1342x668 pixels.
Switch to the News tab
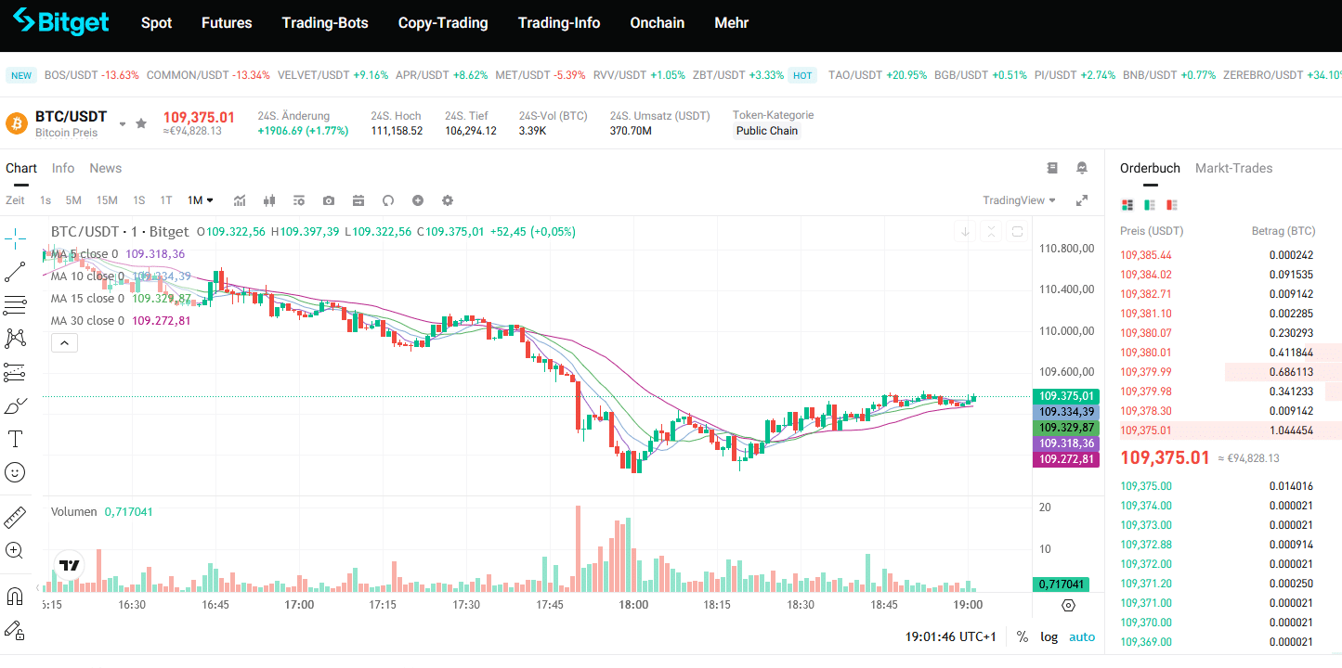point(106,168)
